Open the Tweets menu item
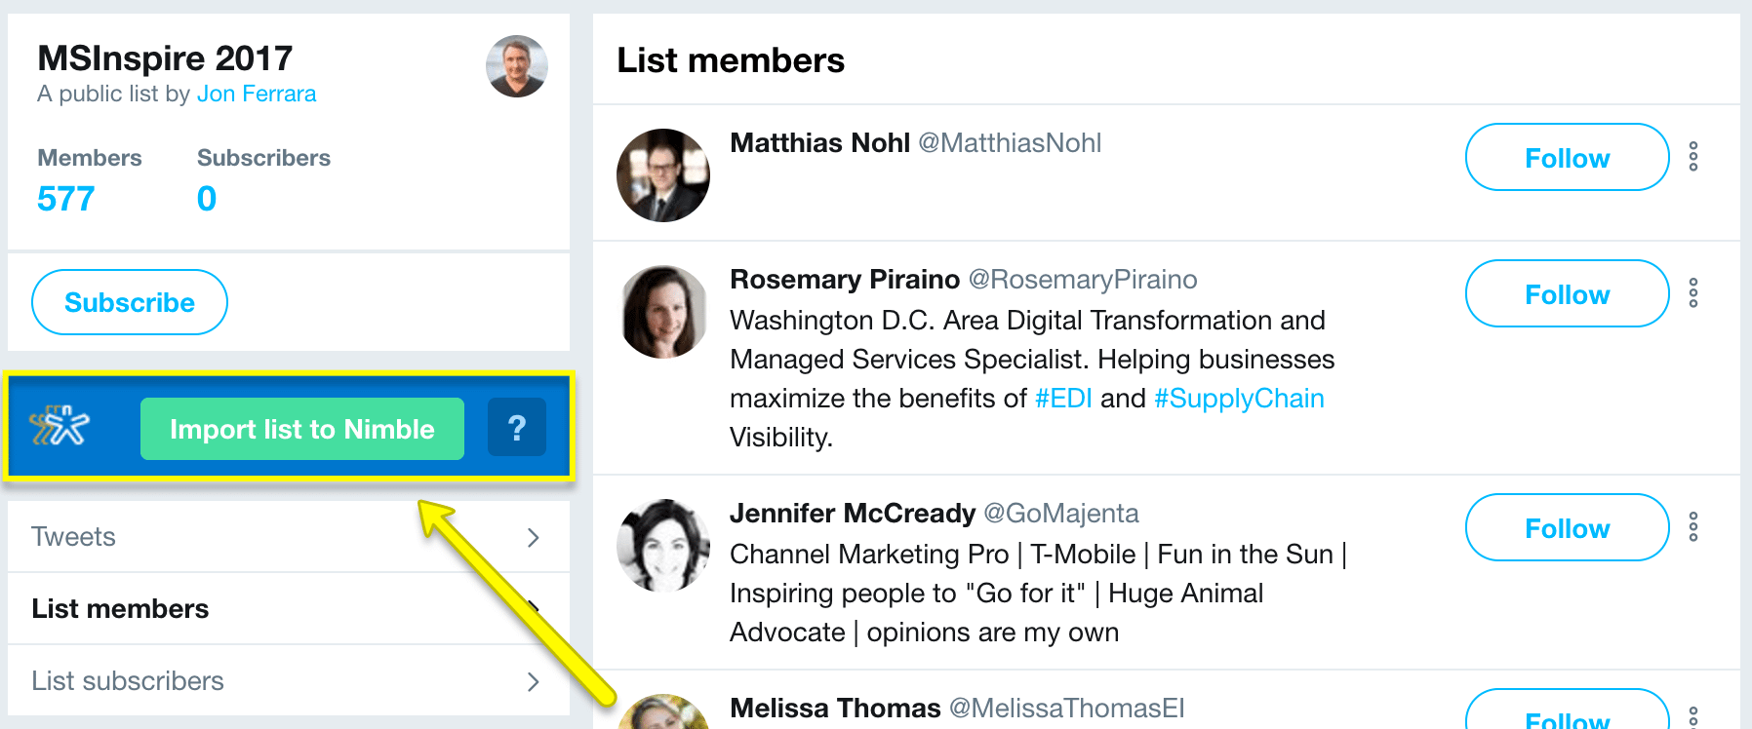Image resolution: width=1752 pixels, height=729 pixels. coord(74,537)
